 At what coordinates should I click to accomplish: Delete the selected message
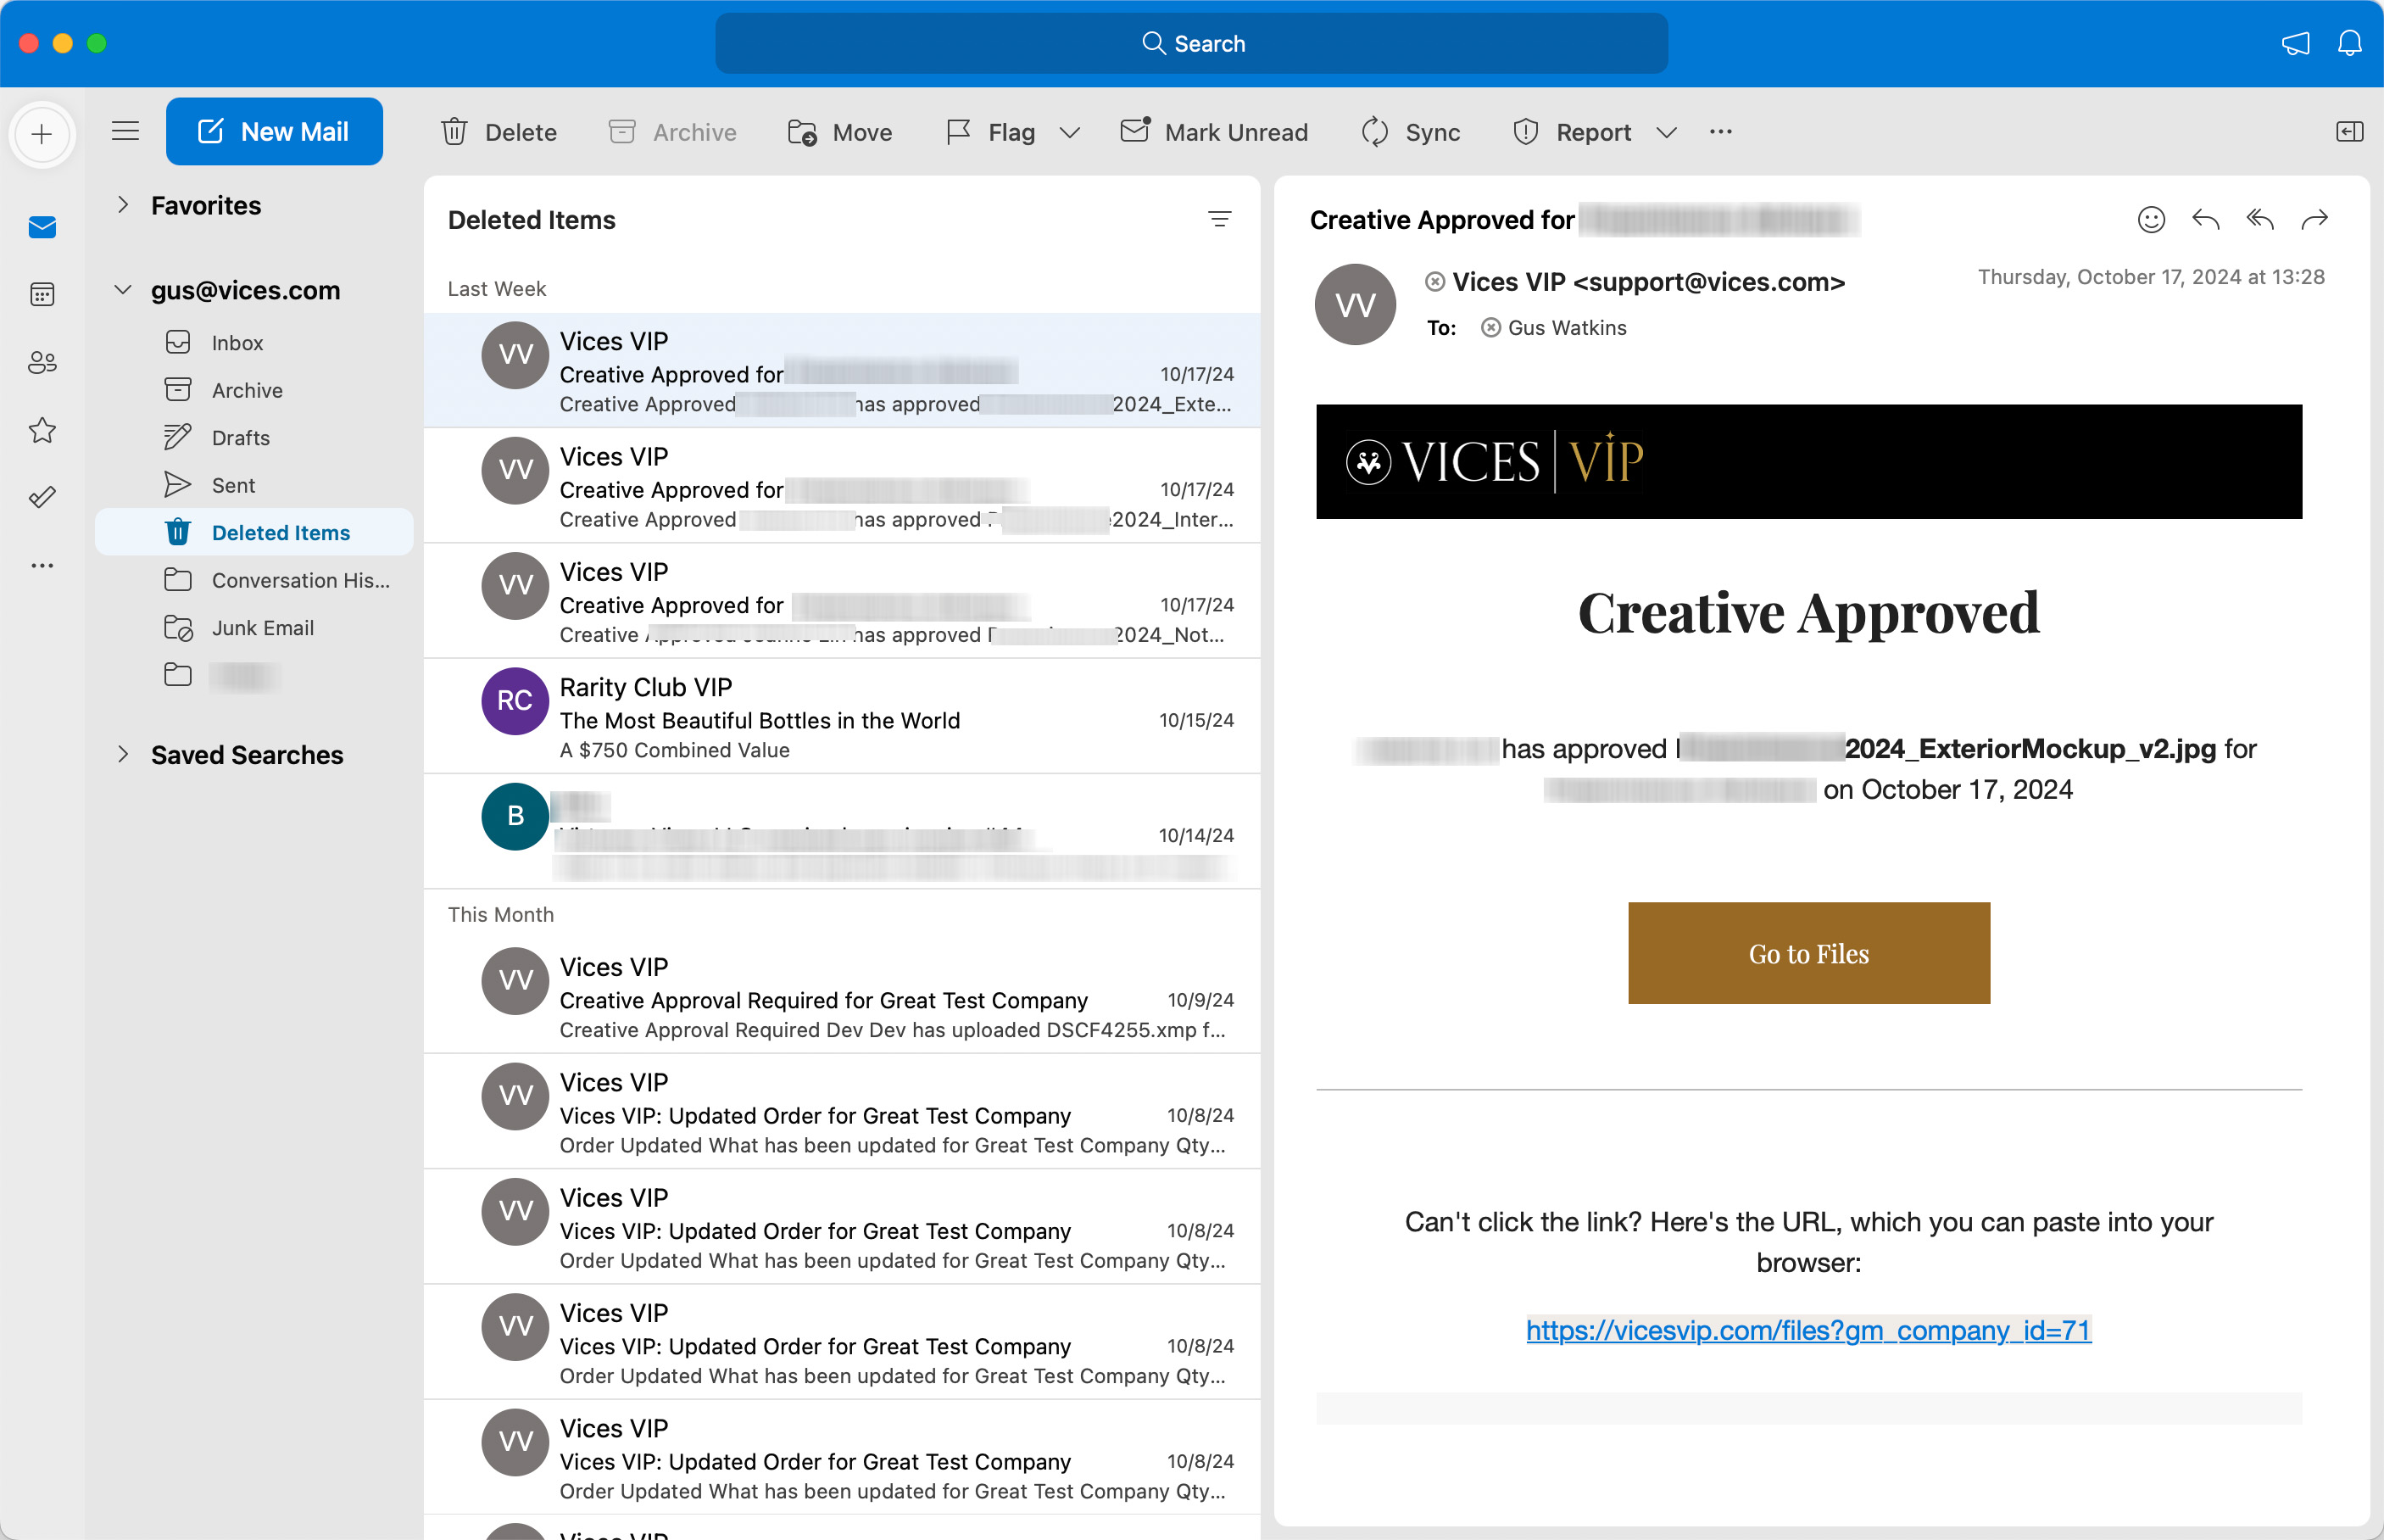point(499,132)
